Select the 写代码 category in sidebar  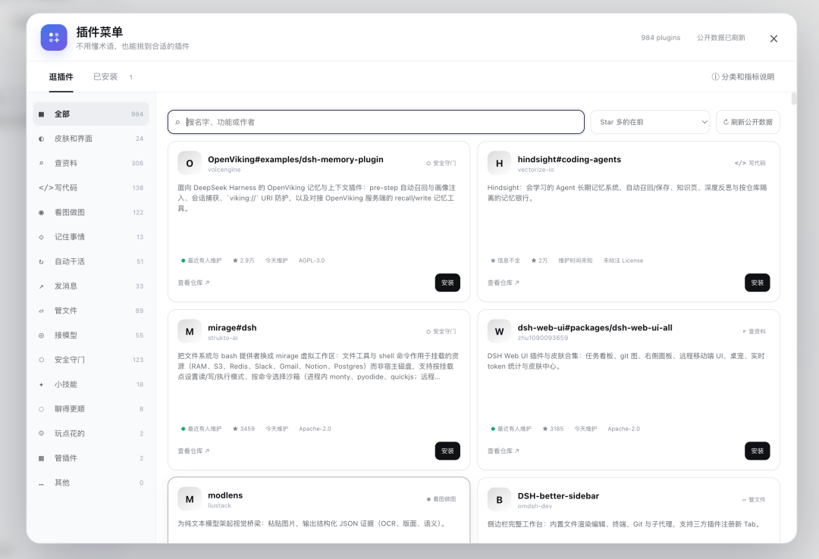(x=91, y=187)
